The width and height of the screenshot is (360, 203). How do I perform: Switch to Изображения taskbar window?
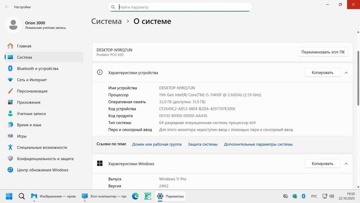(x=54, y=197)
